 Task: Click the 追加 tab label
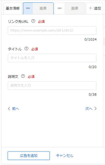click(97, 8)
